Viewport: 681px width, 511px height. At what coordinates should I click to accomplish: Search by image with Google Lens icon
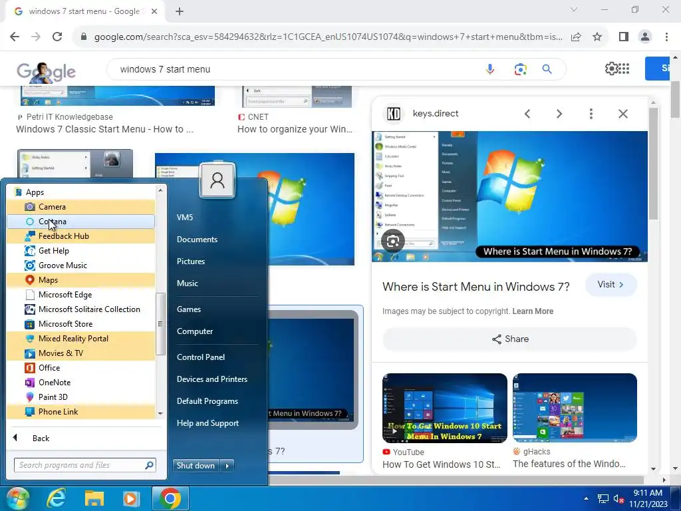520,69
